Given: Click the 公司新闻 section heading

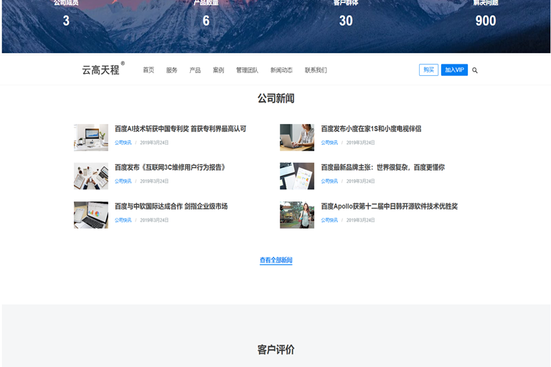Looking at the screenshot, I should coord(275,98).
